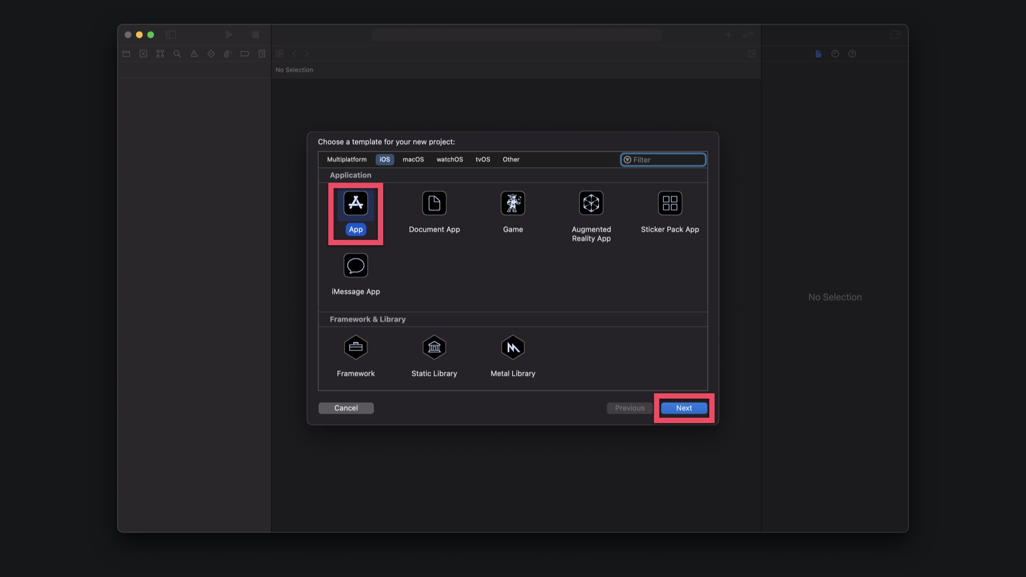Choose the Document App template
1026x577 pixels.
pyautogui.click(x=434, y=204)
